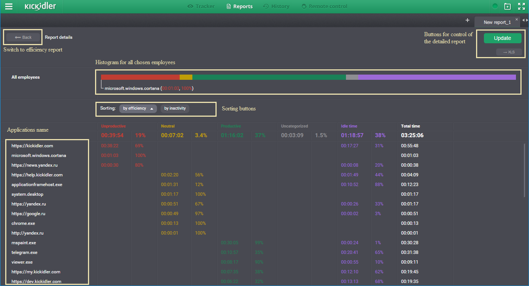This screenshot has height=286, width=529.
Task: Click the Uncategorized column header
Action: coord(295,126)
